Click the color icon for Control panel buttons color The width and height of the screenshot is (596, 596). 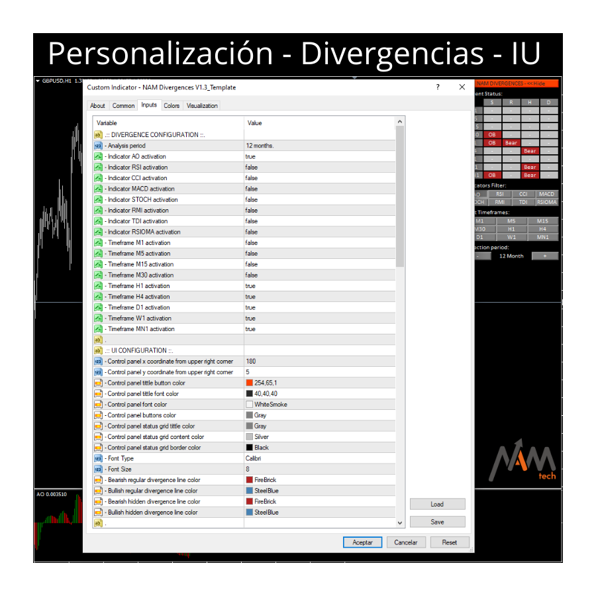pyautogui.click(x=98, y=415)
